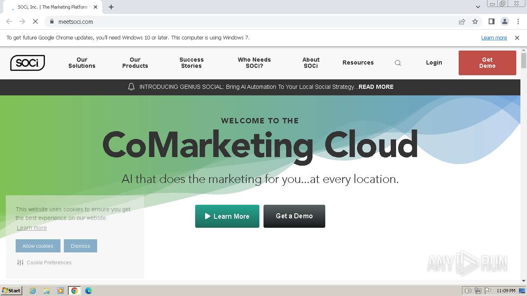Image resolution: width=527 pixels, height=296 pixels.
Task: Click the Login link
Action: pos(434,62)
